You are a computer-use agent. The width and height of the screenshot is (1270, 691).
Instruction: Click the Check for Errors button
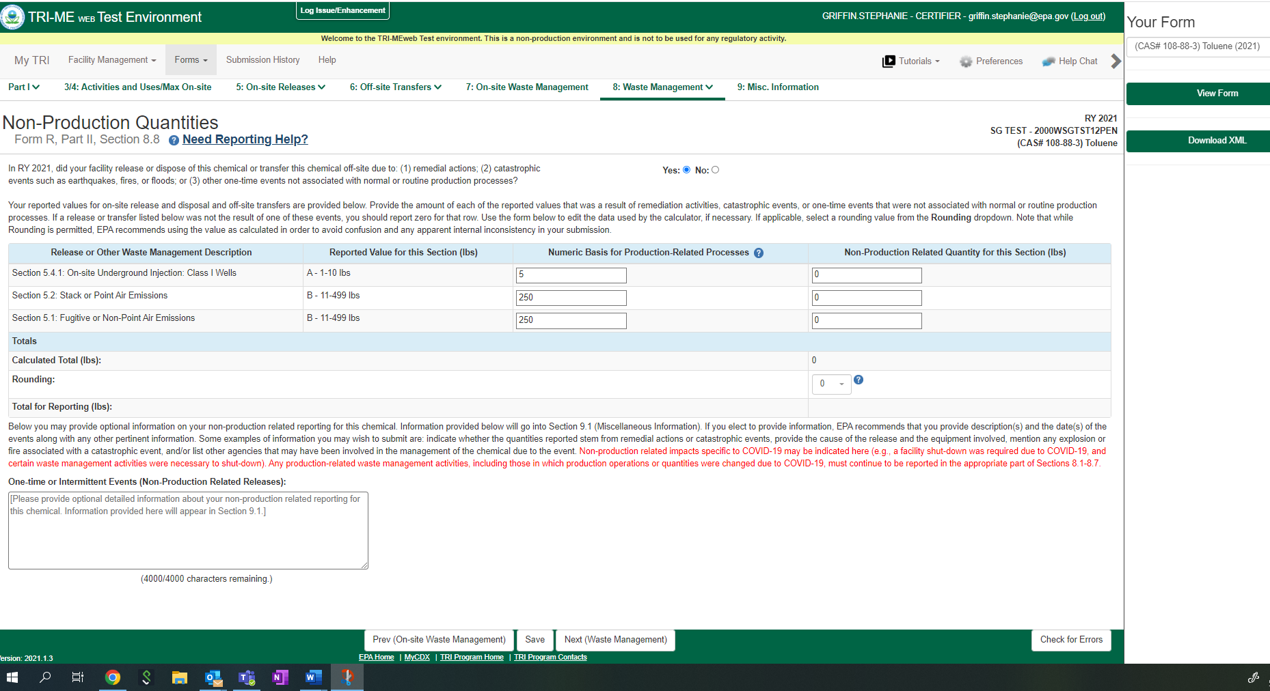click(1070, 640)
